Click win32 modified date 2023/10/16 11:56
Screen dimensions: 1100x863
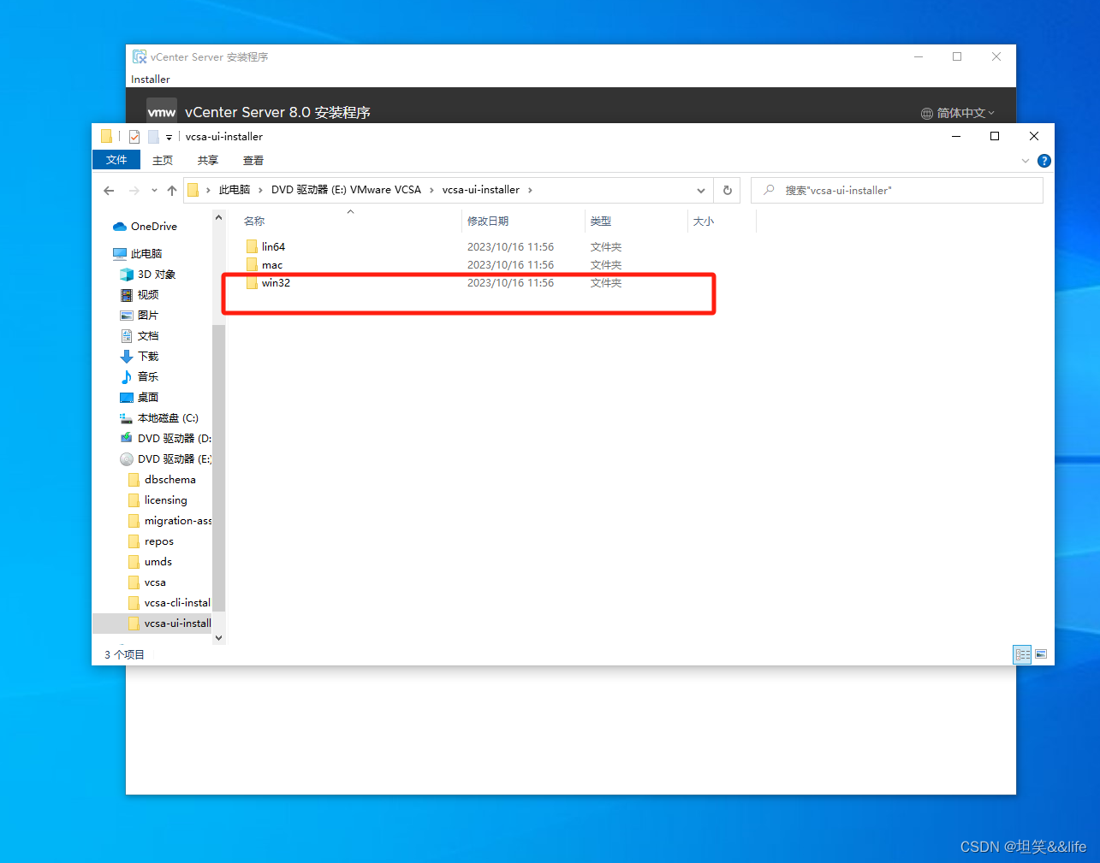tap(510, 282)
